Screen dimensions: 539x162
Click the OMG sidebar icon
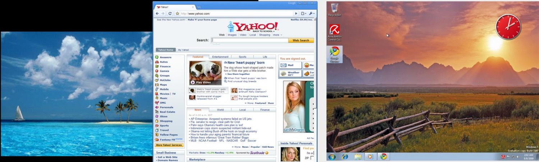[x=157, y=103]
